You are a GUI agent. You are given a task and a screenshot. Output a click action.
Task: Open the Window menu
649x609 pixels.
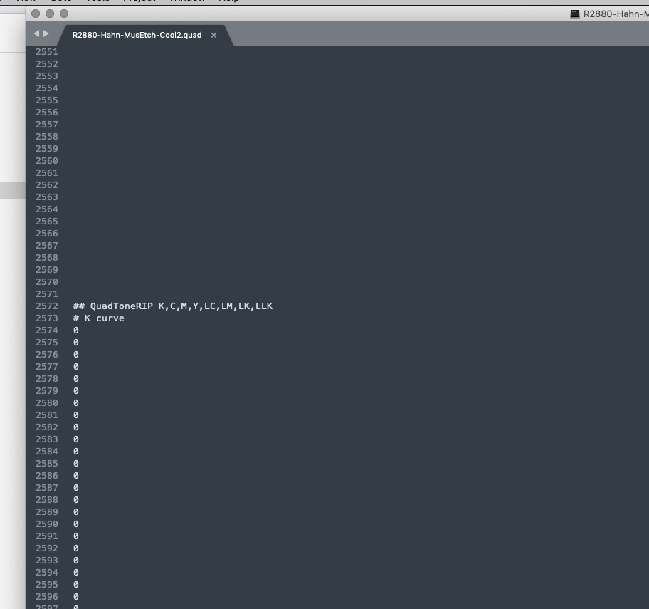[186, 1]
